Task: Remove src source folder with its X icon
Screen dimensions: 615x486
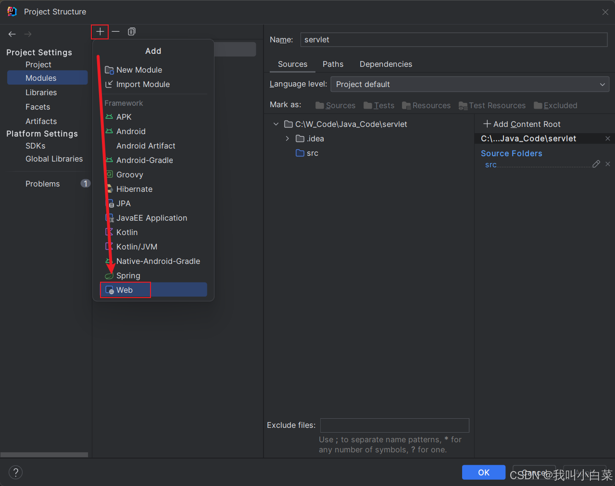Action: 608,164
